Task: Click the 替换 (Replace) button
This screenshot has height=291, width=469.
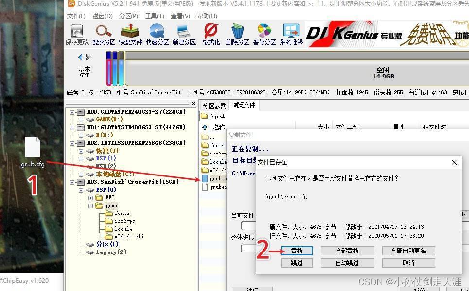Action: 297,251
